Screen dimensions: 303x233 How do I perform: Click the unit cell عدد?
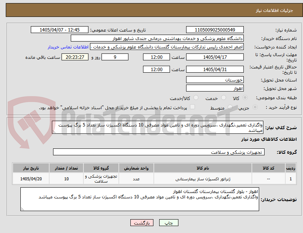[x=136, y=179]
